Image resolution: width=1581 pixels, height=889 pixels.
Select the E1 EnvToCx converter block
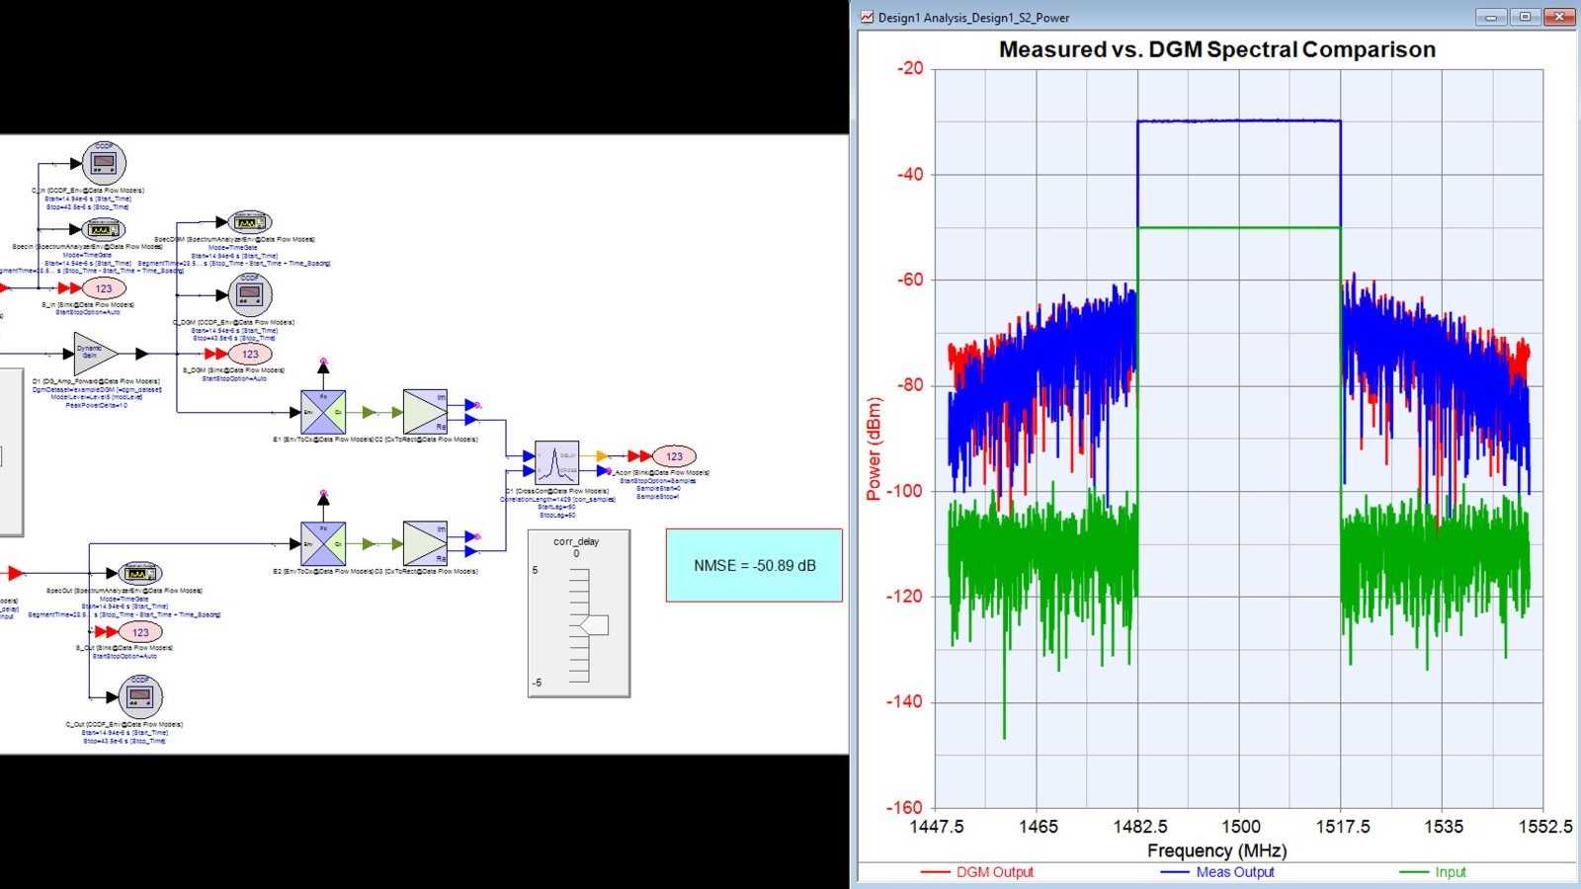pyautogui.click(x=323, y=412)
